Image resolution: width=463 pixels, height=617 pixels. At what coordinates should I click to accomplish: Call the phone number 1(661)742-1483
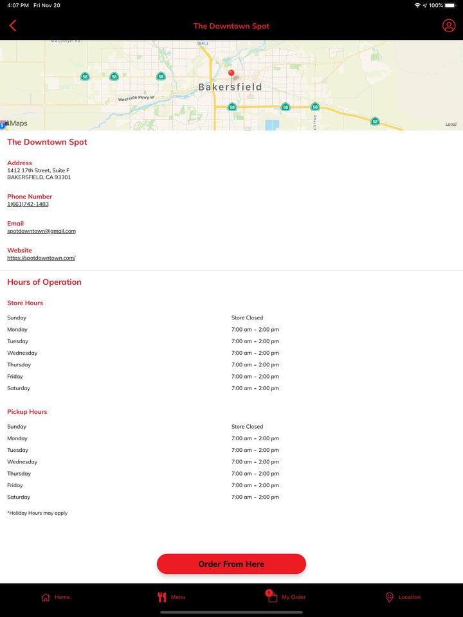[x=28, y=204]
